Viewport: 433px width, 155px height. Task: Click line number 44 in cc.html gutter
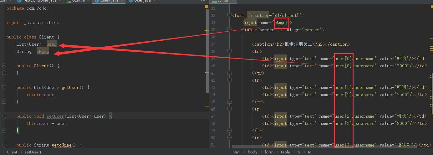coord(213,95)
